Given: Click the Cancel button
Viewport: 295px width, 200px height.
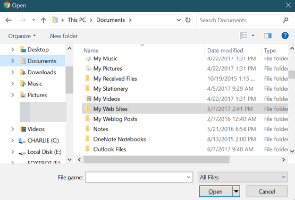Looking at the screenshot, I should (267, 192).
